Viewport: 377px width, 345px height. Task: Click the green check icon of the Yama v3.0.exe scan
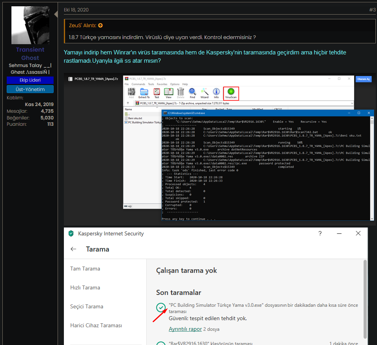point(161,307)
